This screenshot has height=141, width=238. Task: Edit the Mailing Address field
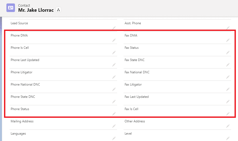click(114, 126)
